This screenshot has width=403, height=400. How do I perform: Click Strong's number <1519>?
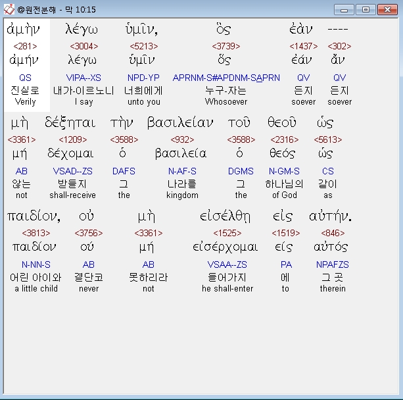[x=286, y=233]
